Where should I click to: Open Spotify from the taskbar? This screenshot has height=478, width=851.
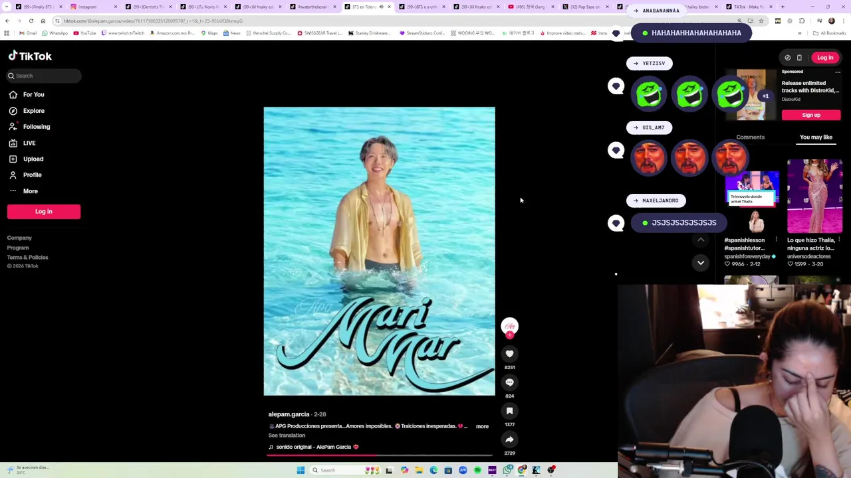click(x=477, y=471)
